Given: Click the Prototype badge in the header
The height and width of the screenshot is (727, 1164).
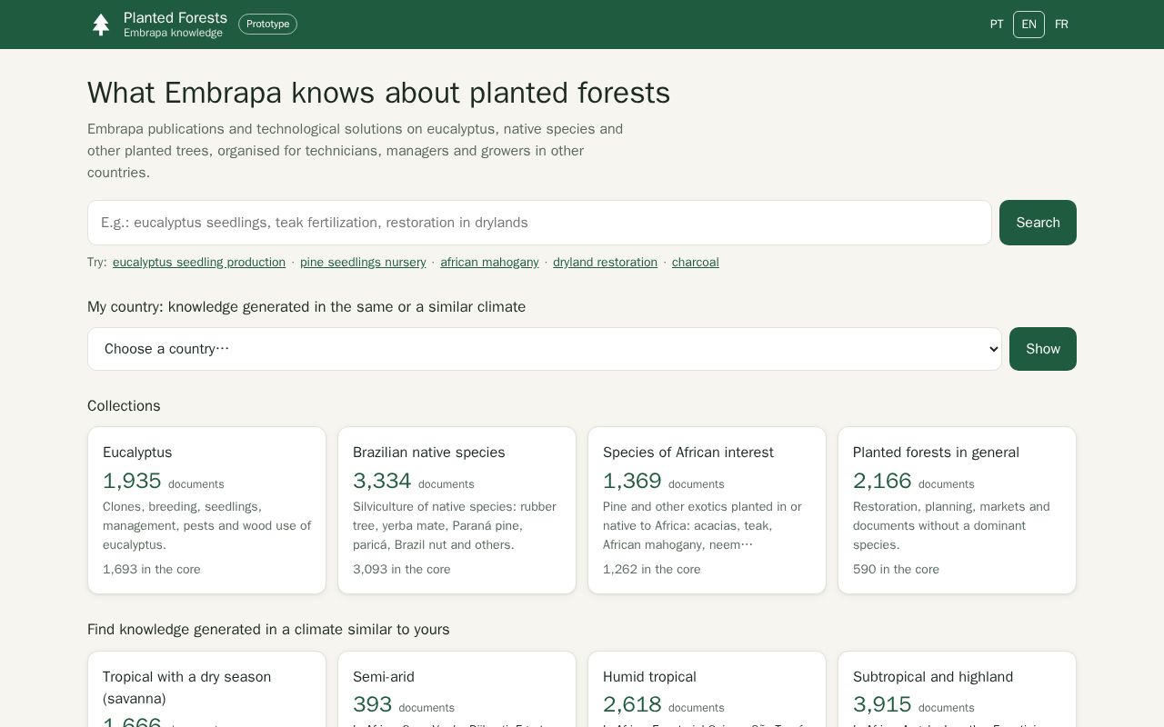Looking at the screenshot, I should tap(267, 25).
